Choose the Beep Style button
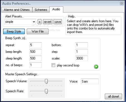Image resolution: width=126 pixels, height=102 pixels. (14, 31)
